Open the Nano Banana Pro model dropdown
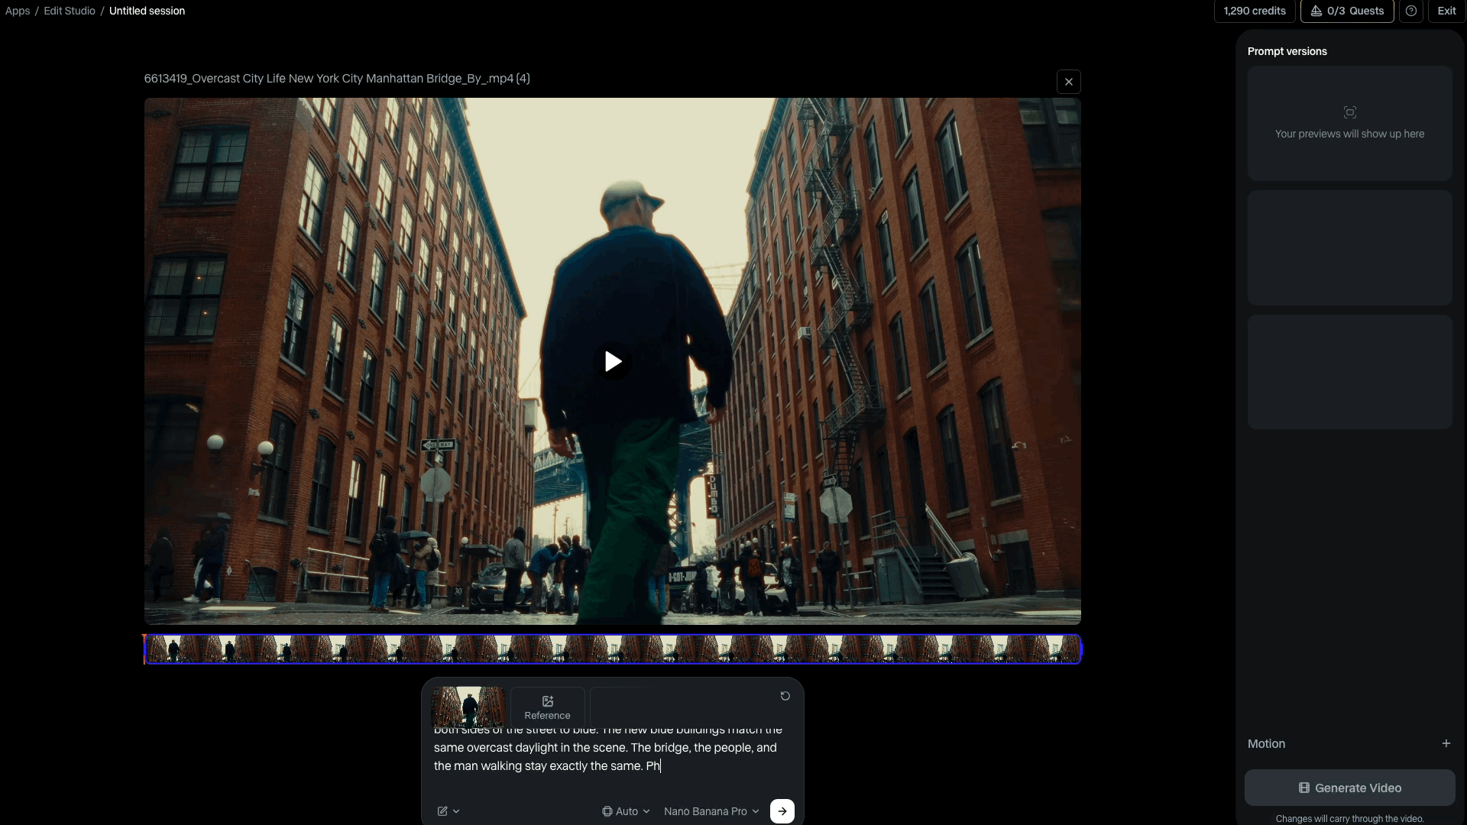 (x=711, y=811)
